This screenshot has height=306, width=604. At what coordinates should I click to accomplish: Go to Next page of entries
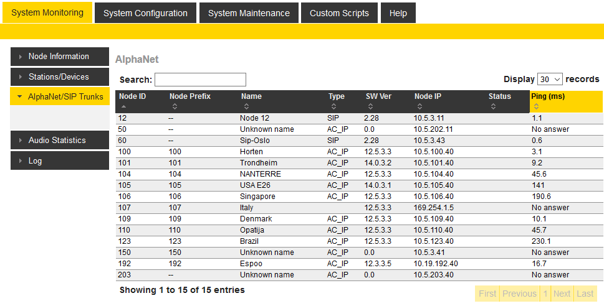pyautogui.click(x=562, y=294)
